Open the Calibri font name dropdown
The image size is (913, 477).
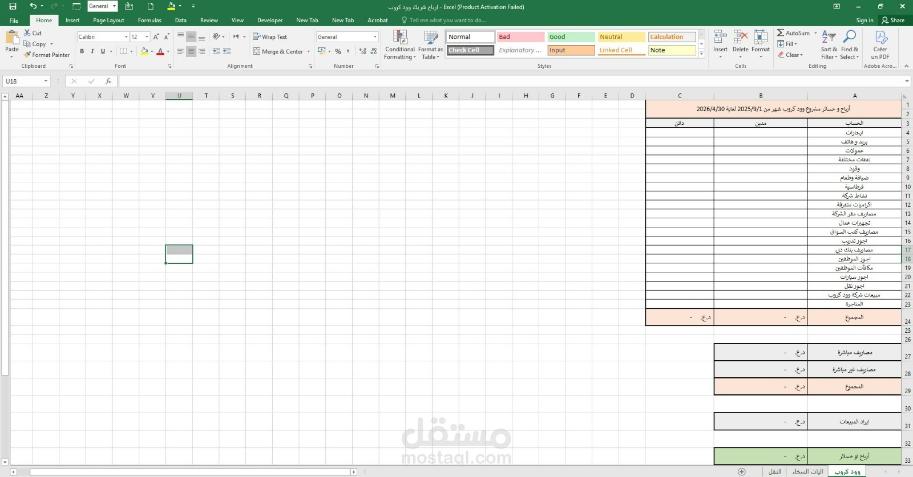126,36
